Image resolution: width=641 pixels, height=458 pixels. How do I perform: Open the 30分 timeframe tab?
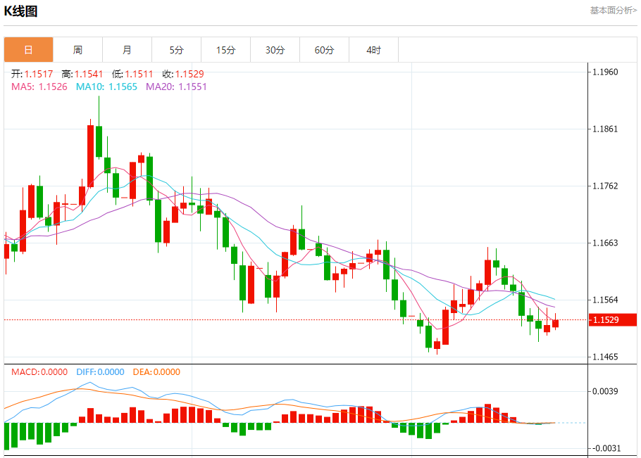(275, 50)
